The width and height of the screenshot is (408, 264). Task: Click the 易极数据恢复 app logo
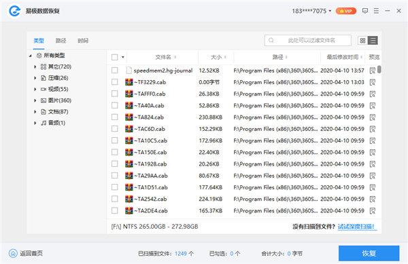pos(14,11)
